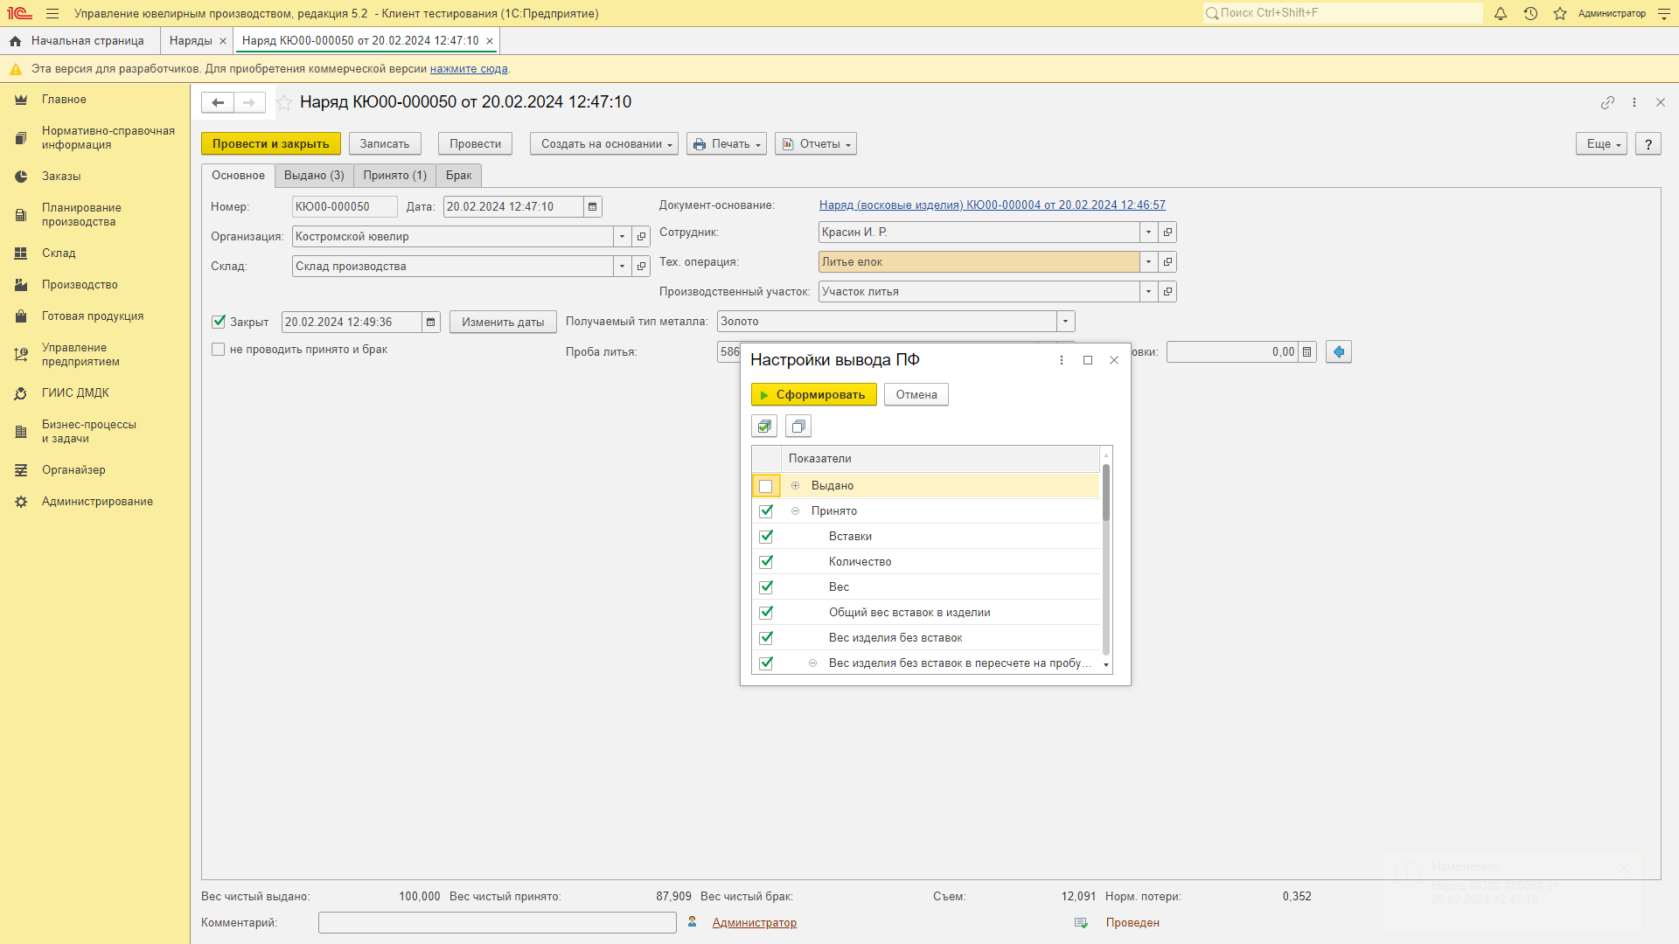This screenshot has width=1679, height=944.
Task: Toggle Закрыт checkbox
Action: [219, 322]
